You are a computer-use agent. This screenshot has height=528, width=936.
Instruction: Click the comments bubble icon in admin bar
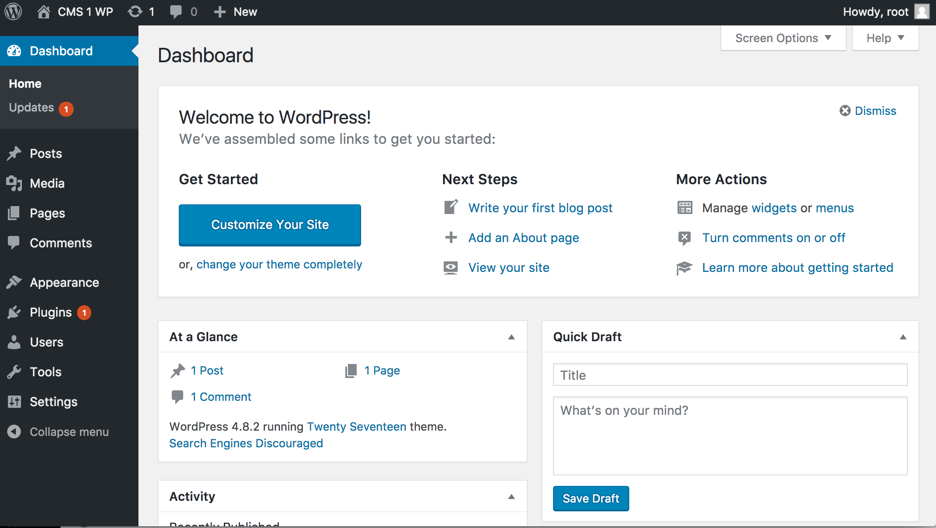tap(176, 12)
